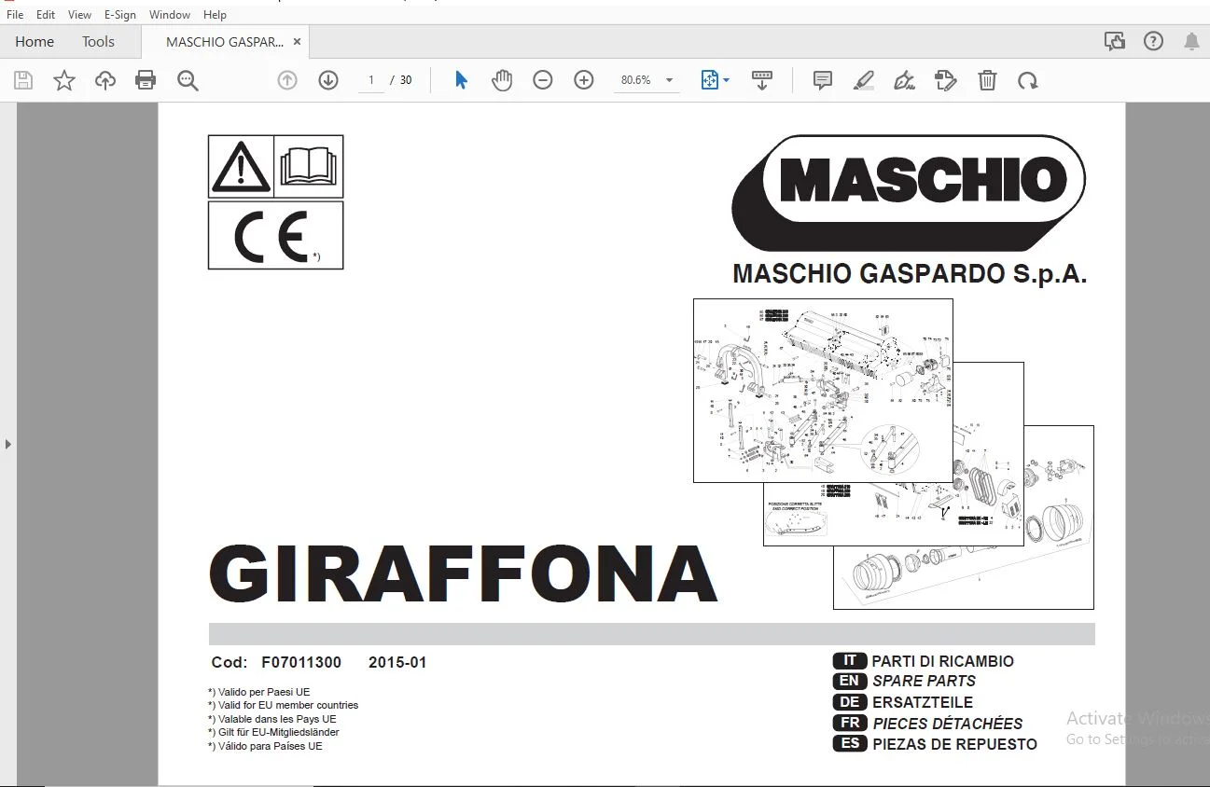Click the IT language badge
Viewport: 1210px width, 787px height.
click(849, 661)
